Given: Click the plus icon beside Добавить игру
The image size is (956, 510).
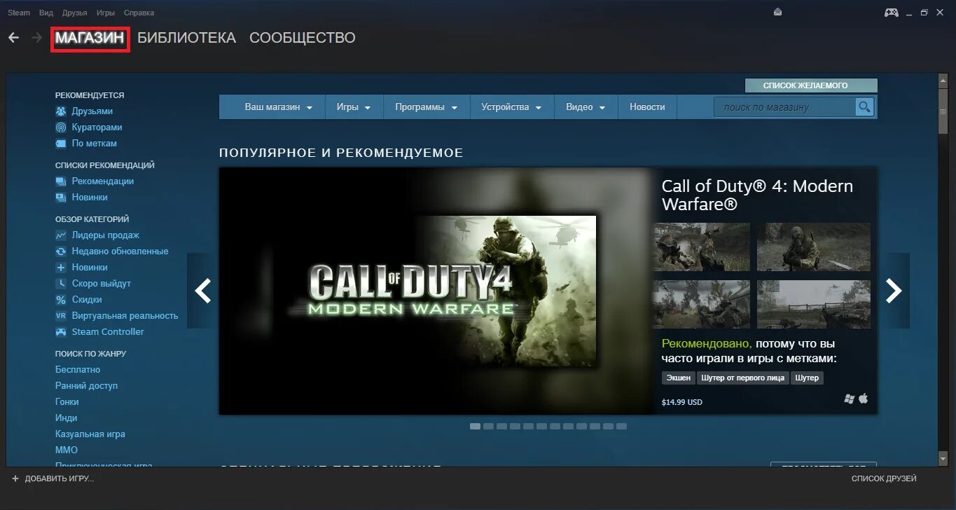Looking at the screenshot, I should point(15,478).
